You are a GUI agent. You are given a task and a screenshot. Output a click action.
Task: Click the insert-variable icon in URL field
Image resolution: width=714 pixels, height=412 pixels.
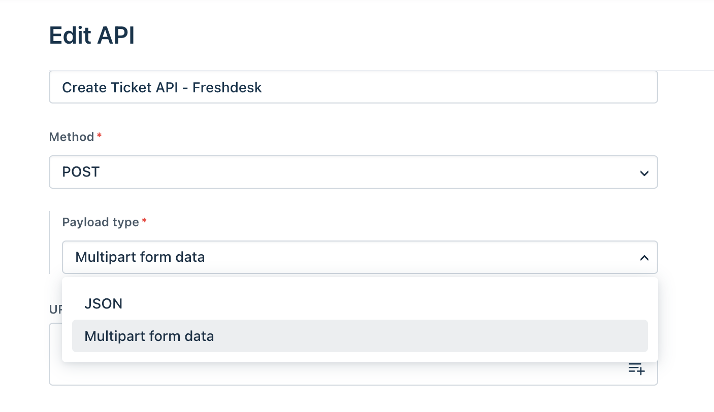(636, 369)
